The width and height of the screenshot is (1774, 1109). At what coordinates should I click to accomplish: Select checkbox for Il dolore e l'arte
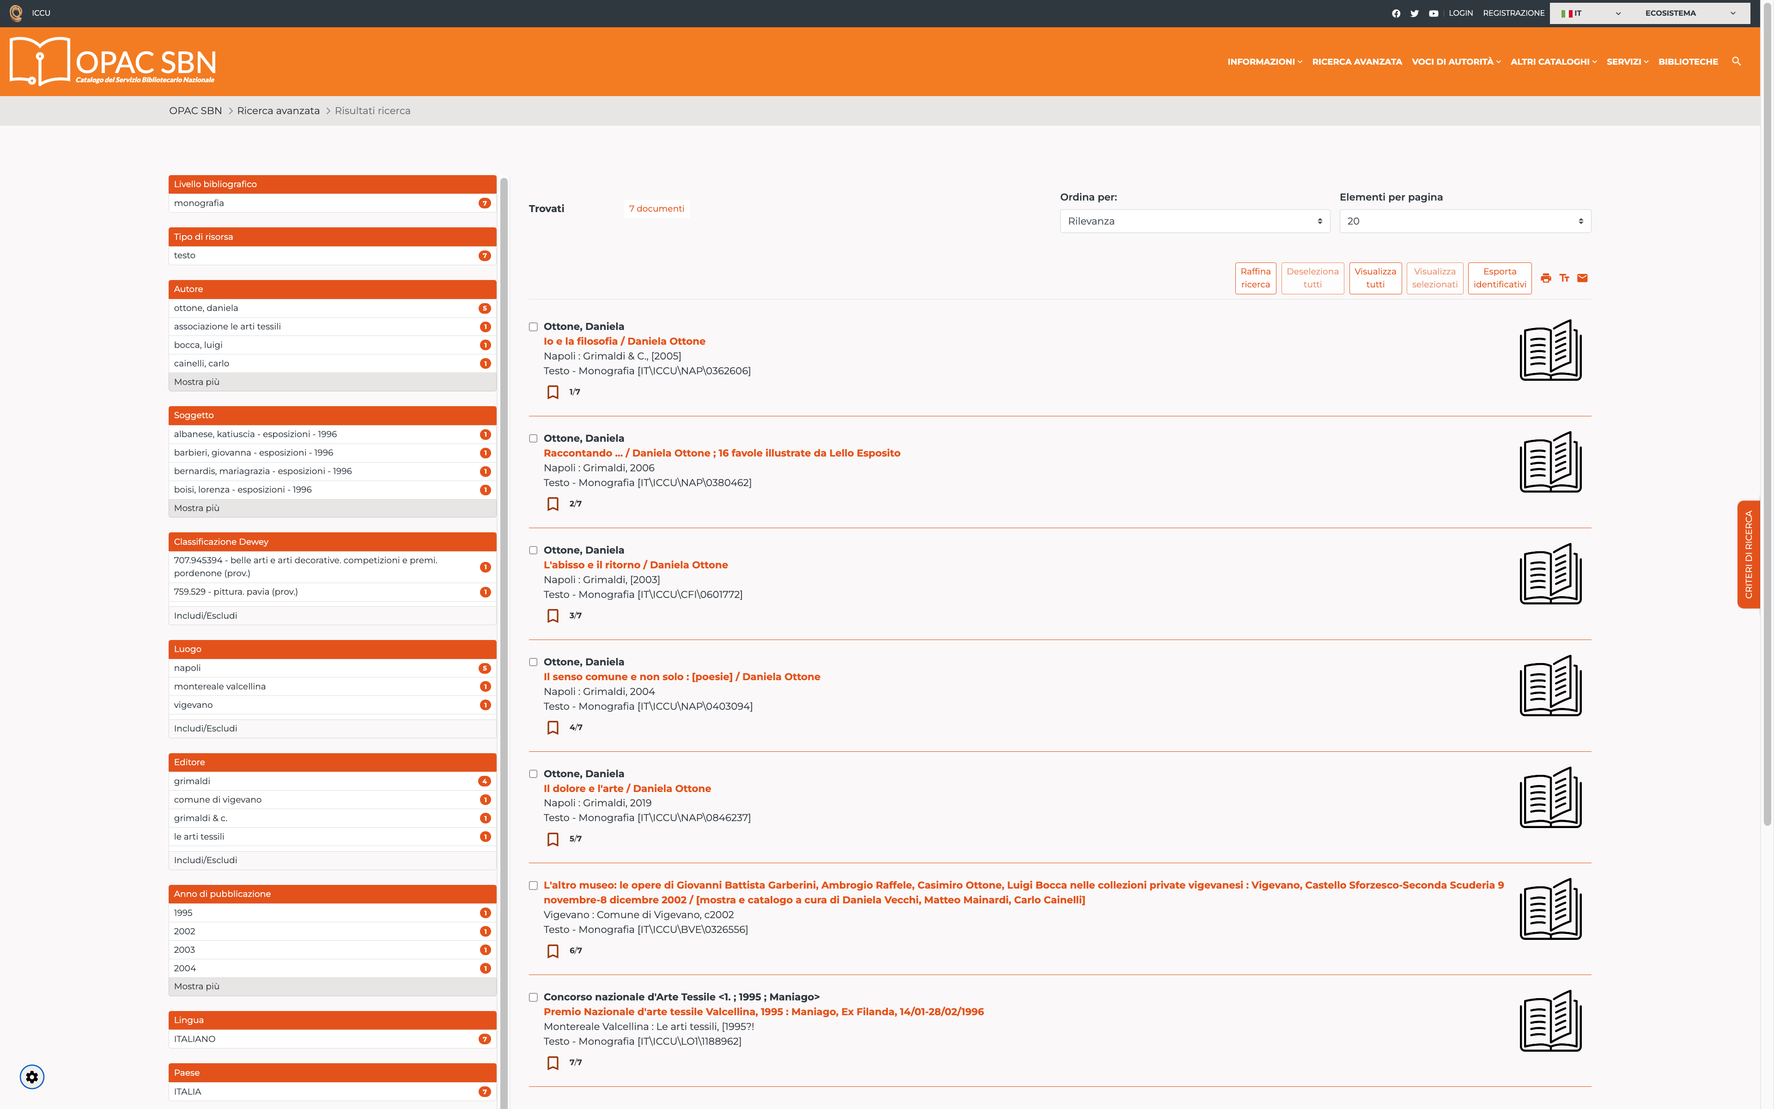click(x=533, y=774)
